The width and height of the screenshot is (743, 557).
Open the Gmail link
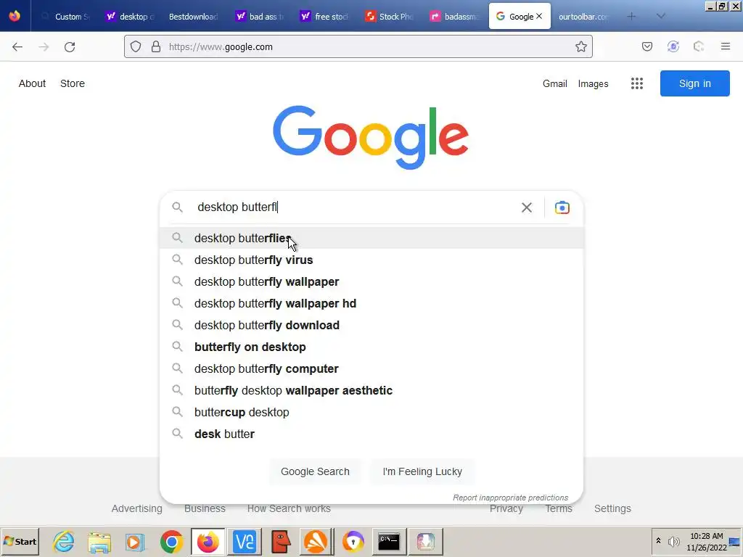click(555, 84)
